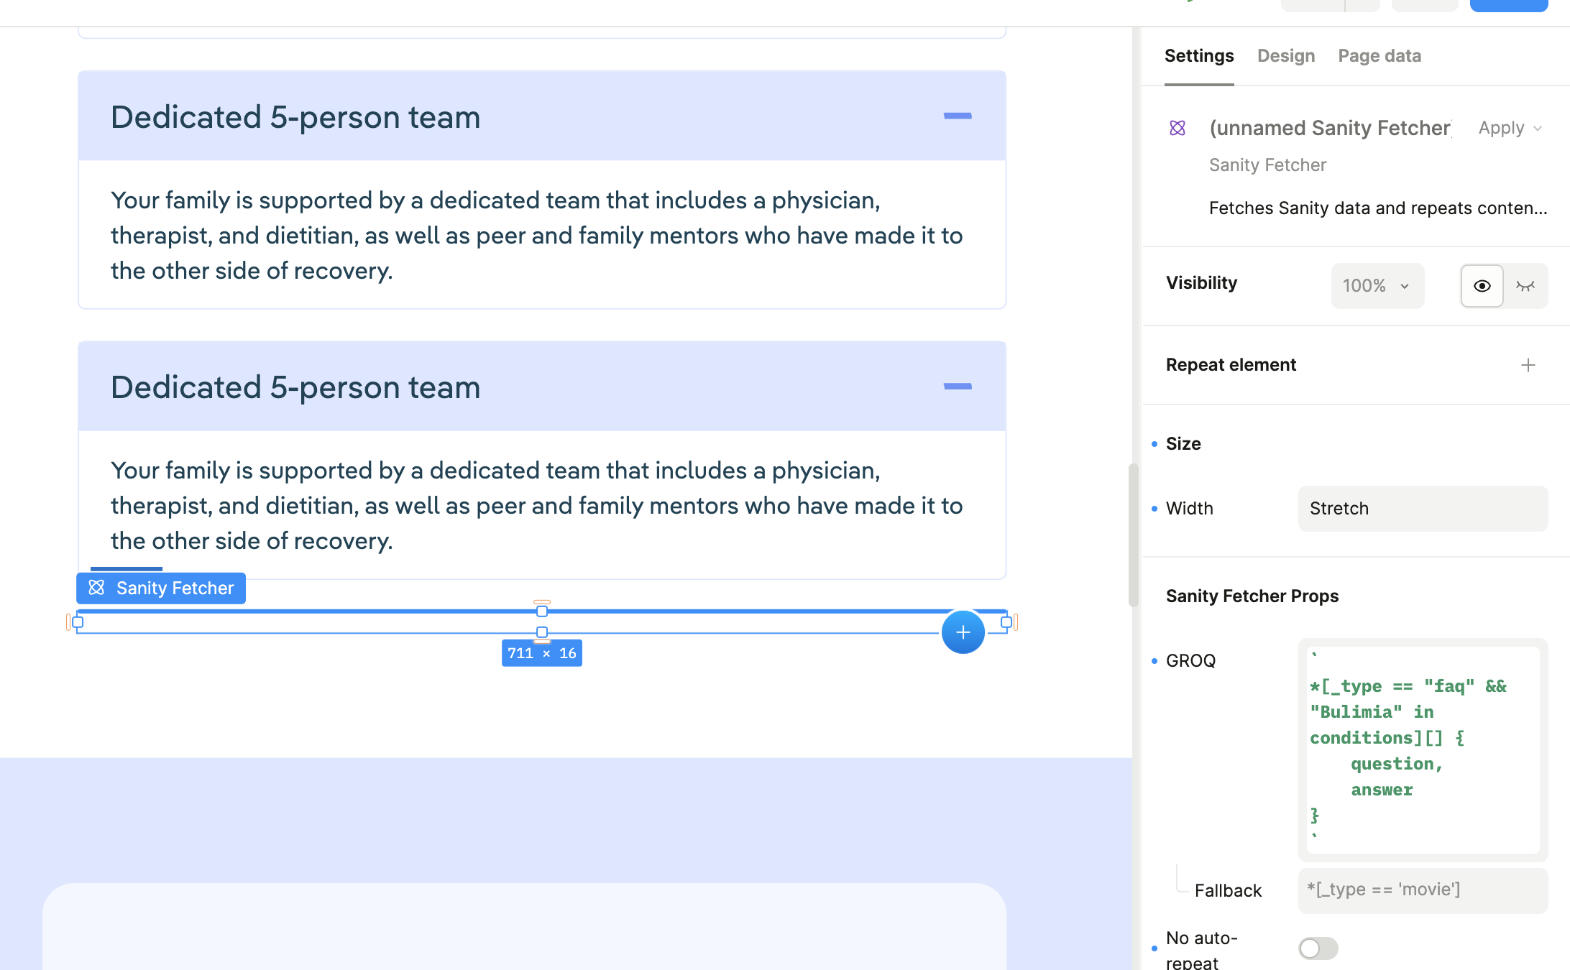Click the right edge resize handle
This screenshot has width=1570, height=970.
click(1006, 622)
